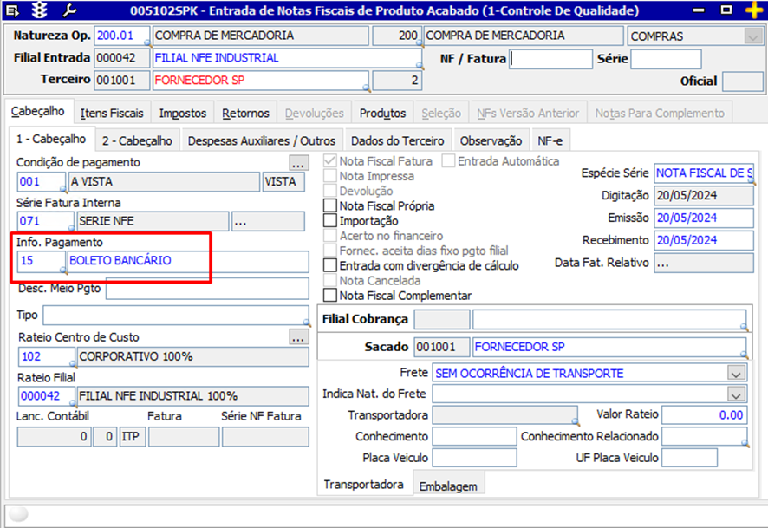Open the NF-e subtab

[x=550, y=141]
